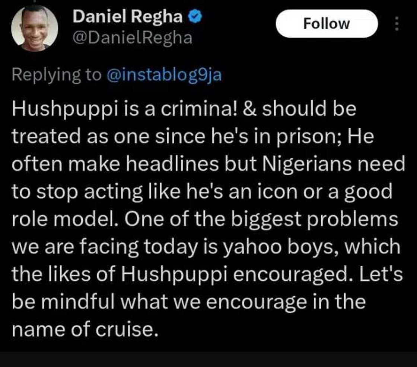Click the mentioned account @instablog9ja
Image resolution: width=417 pixels, height=367 pixels.
point(164,75)
